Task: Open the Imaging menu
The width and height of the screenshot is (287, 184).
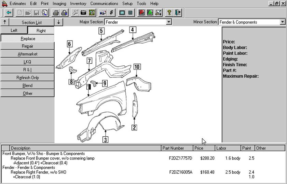Action: coord(59,3)
